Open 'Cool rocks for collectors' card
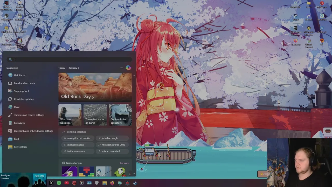332x187 pixels. pos(120,115)
